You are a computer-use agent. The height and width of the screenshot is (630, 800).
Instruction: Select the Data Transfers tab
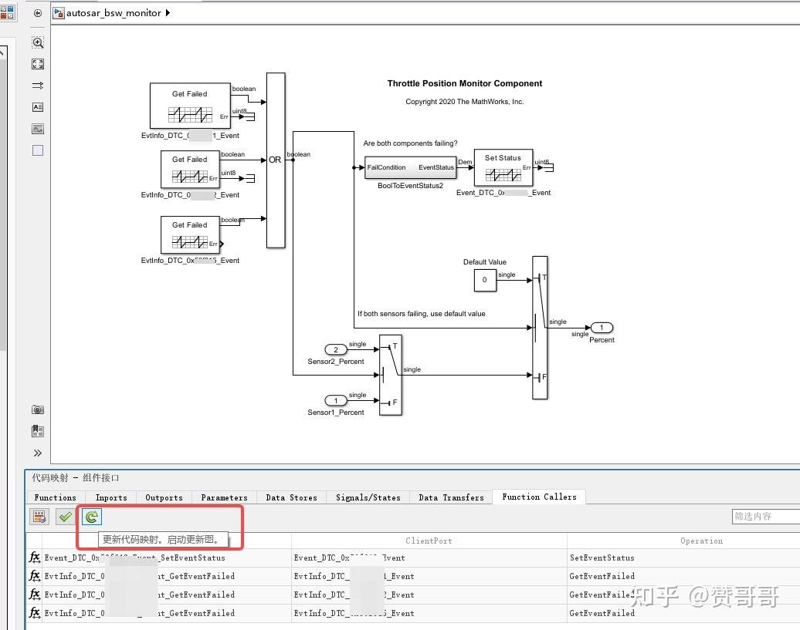tap(451, 497)
